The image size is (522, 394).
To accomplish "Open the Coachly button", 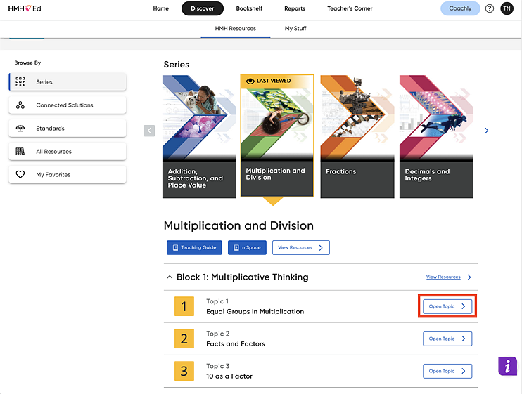I will [460, 8].
